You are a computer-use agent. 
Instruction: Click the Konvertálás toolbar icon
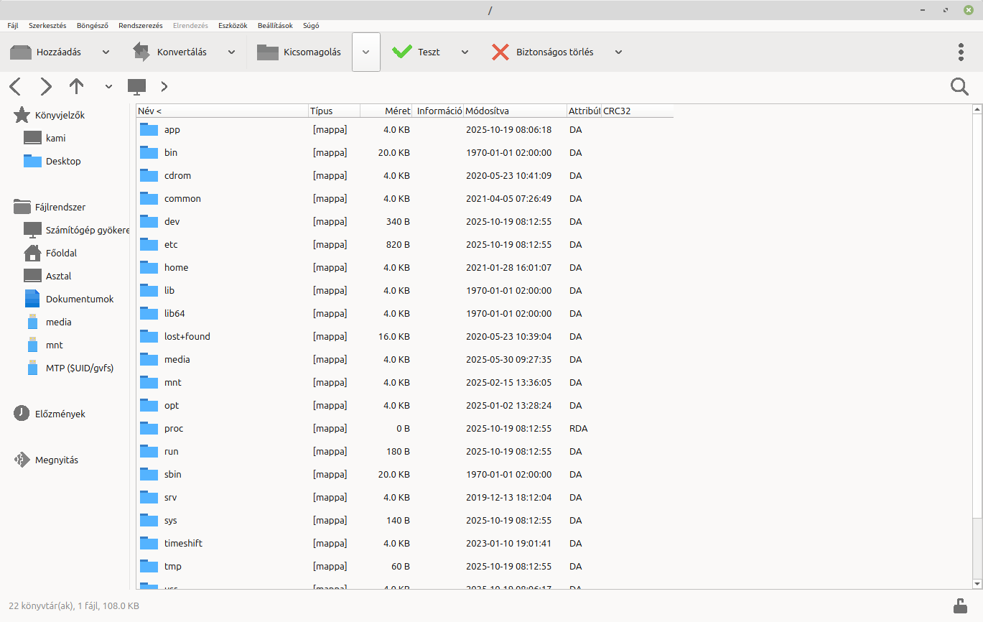coord(141,52)
